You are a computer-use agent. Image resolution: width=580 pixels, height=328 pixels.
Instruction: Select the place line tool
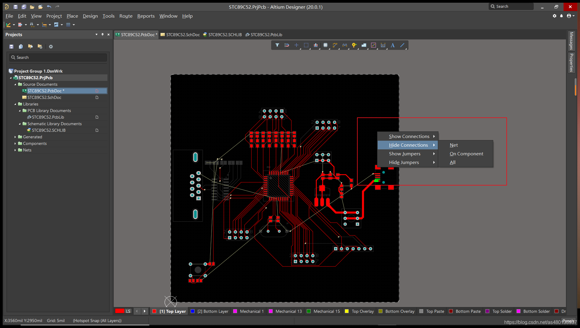coord(402,45)
